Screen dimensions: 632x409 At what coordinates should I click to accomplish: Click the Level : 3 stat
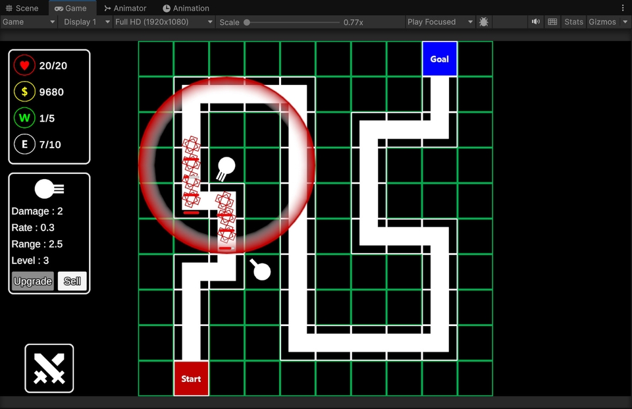(x=30, y=261)
